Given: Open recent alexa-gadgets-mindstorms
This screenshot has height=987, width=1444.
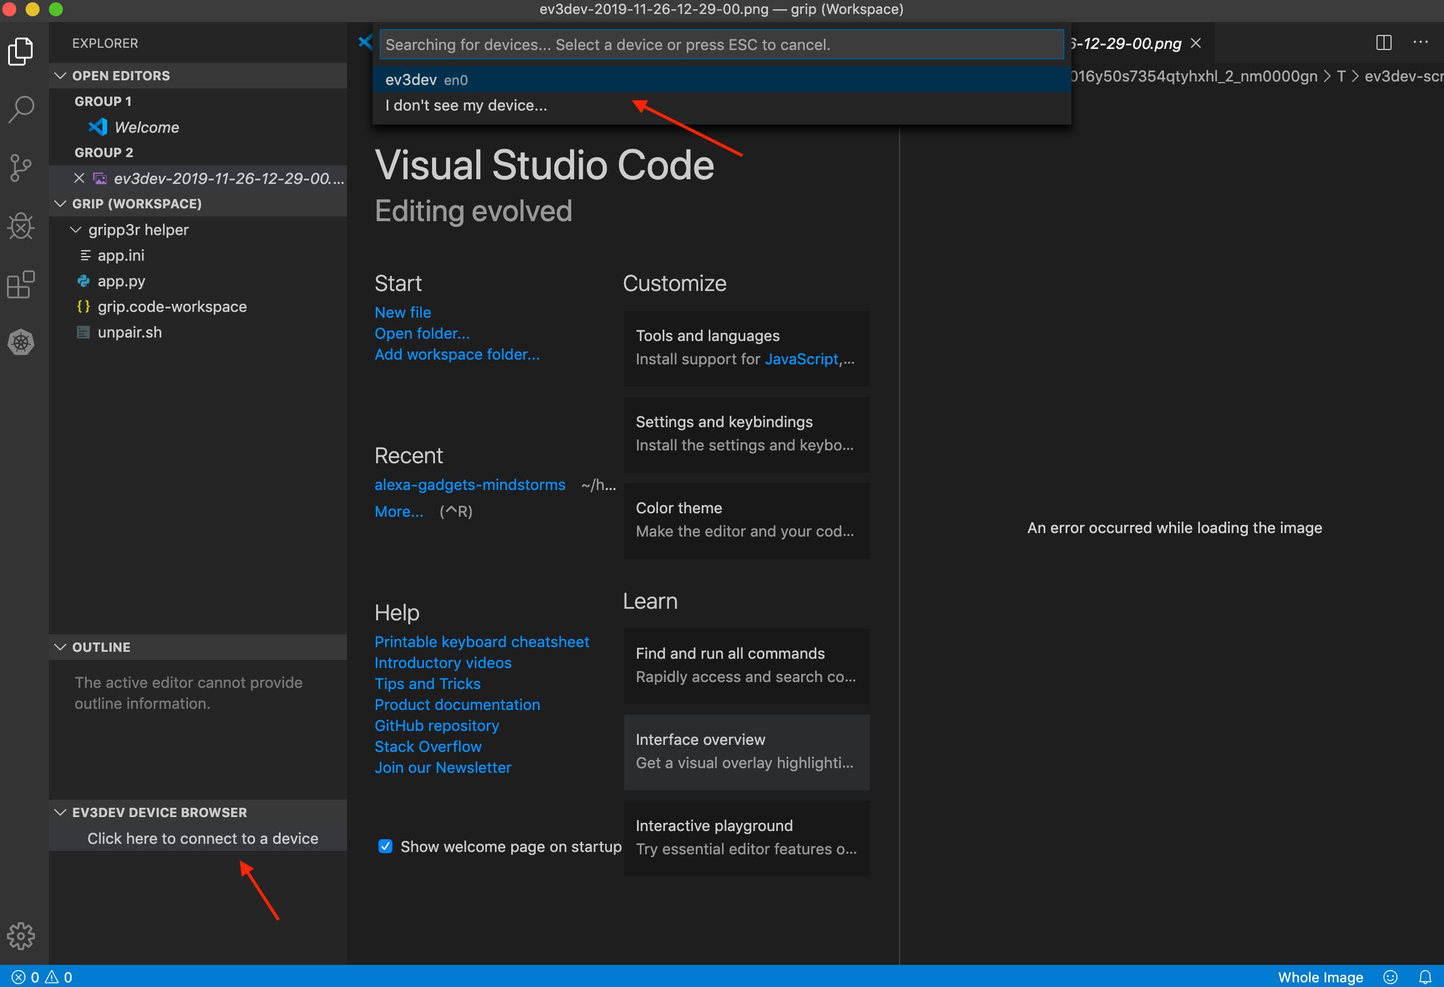Looking at the screenshot, I should click(x=470, y=485).
